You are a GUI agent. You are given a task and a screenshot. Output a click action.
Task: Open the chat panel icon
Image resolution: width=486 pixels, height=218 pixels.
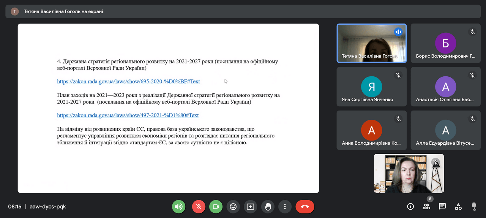click(442, 207)
